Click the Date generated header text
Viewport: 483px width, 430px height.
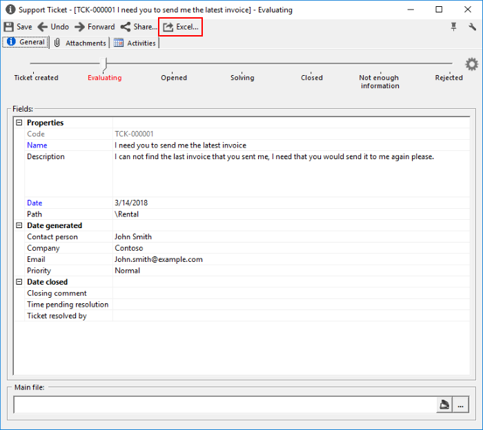[x=55, y=225]
